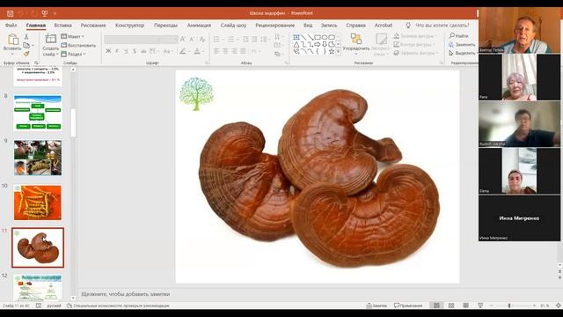Adjust the zoom slider handle in status bar

[x=509, y=306]
